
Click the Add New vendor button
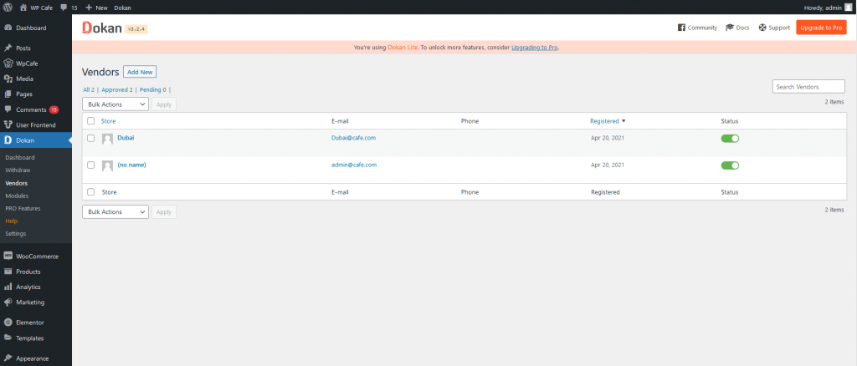pyautogui.click(x=140, y=72)
